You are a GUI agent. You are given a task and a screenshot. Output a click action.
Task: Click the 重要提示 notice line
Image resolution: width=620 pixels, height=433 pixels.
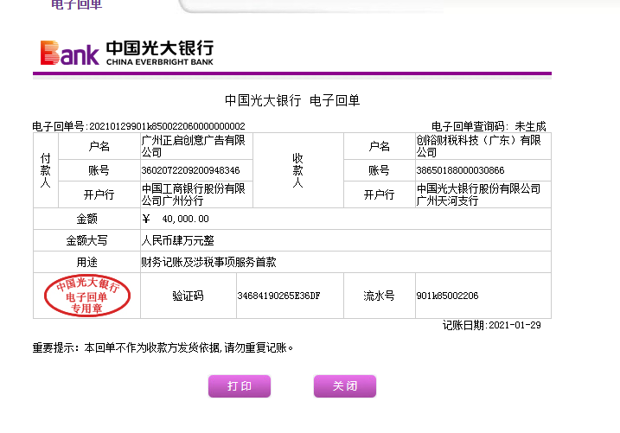tap(163, 347)
